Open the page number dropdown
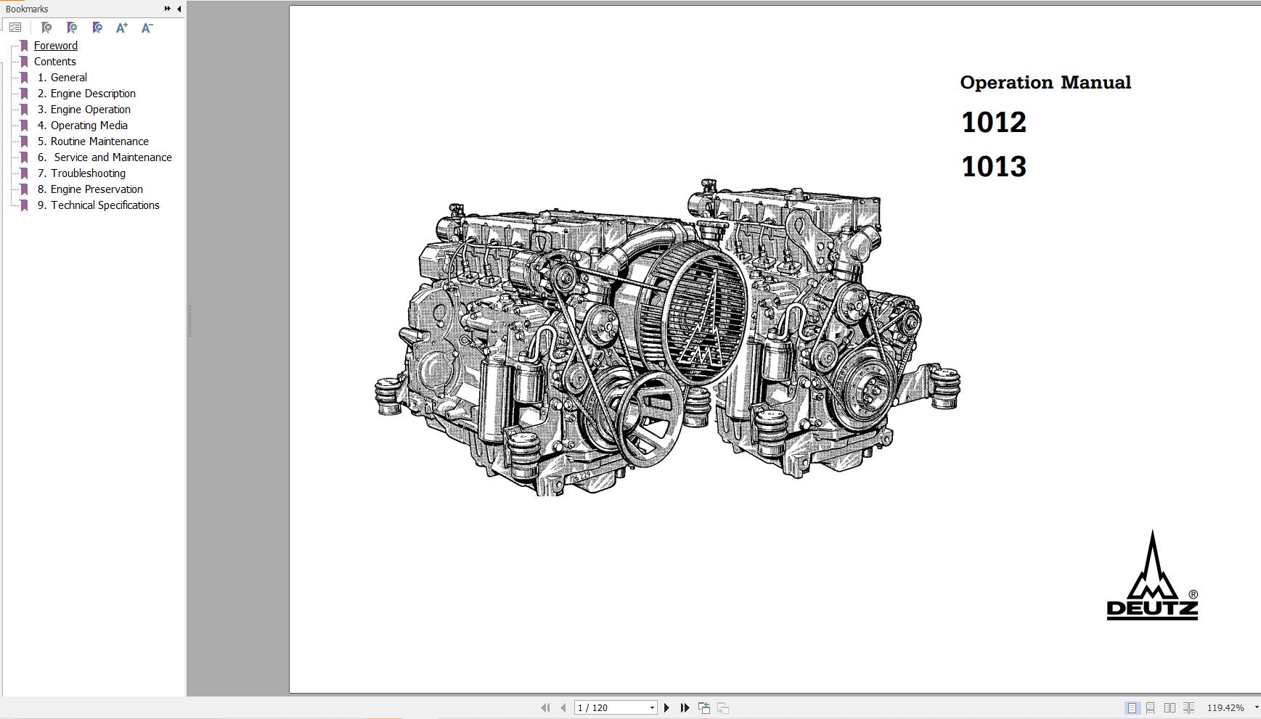 651,707
